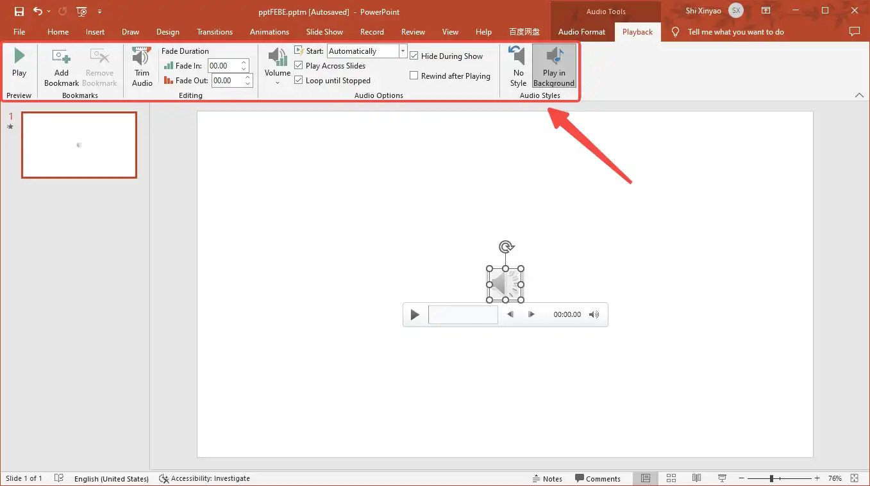Viewport: 870px width, 486px height.
Task: Uncheck Hide During Show
Action: [414, 56]
